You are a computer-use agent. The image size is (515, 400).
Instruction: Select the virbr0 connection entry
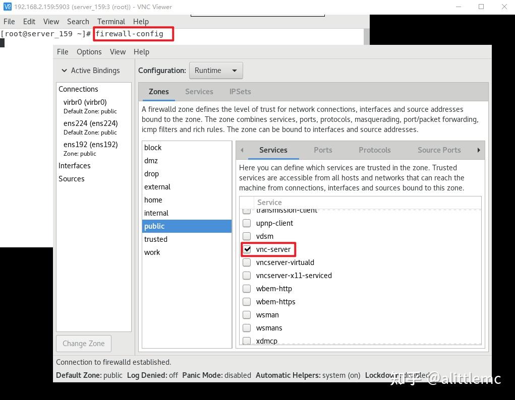(x=94, y=106)
